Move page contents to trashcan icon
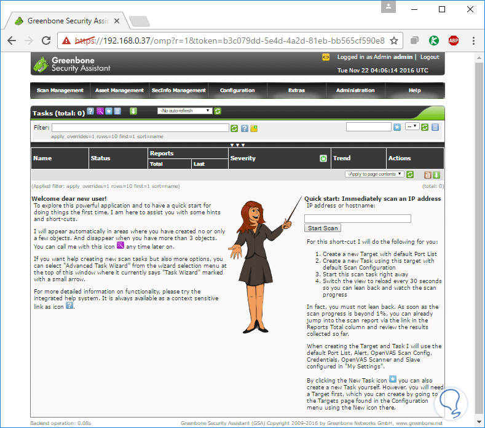This screenshot has width=485, height=428. click(427, 175)
